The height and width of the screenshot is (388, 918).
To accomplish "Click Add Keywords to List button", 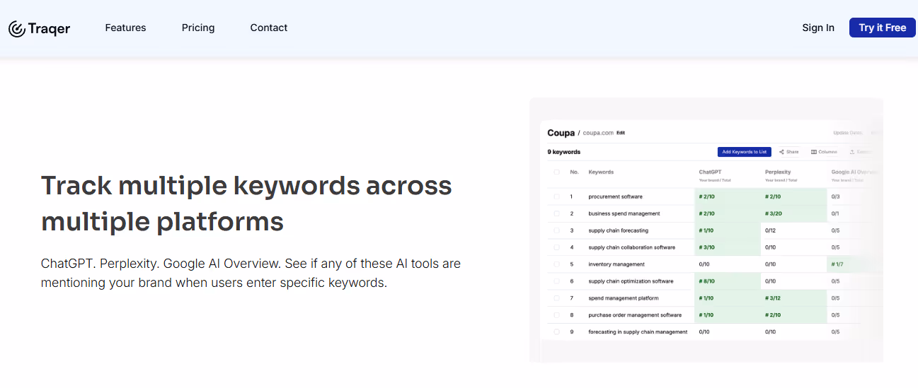I will point(744,152).
